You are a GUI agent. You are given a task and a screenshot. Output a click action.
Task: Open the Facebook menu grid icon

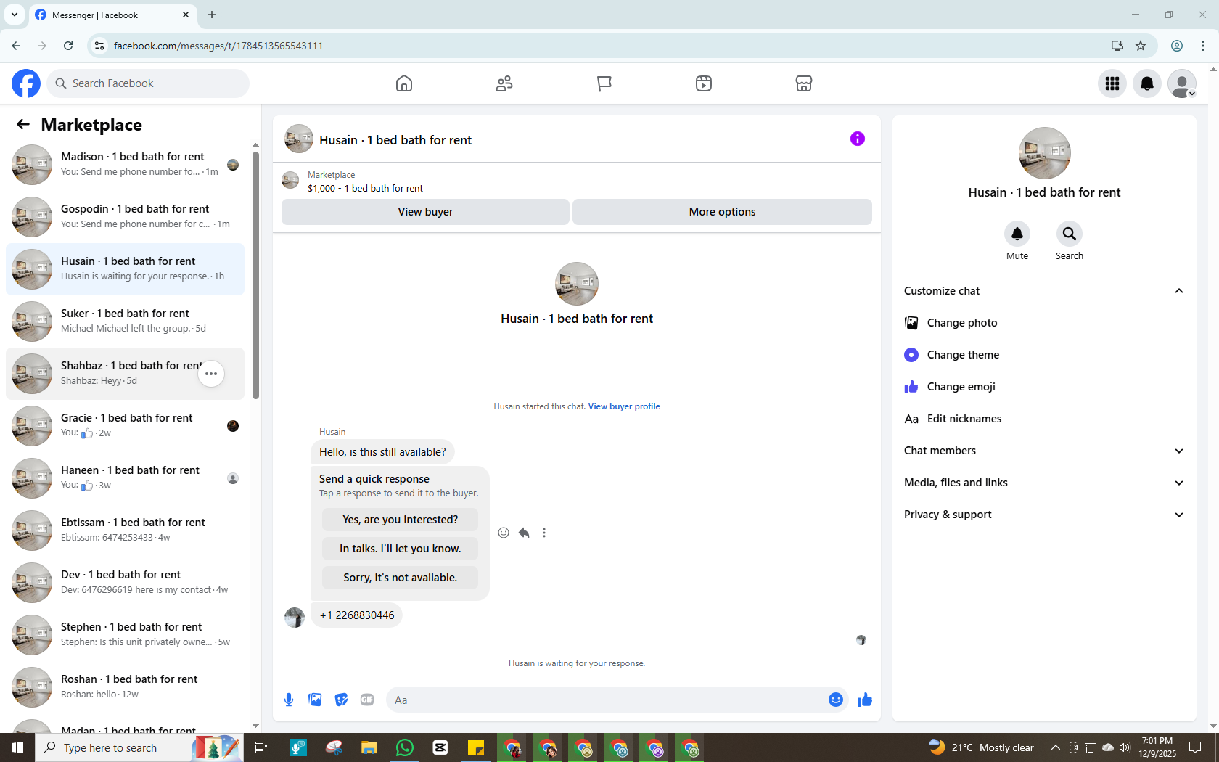pyautogui.click(x=1112, y=83)
